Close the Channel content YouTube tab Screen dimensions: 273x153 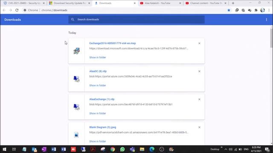[x=226, y=3]
